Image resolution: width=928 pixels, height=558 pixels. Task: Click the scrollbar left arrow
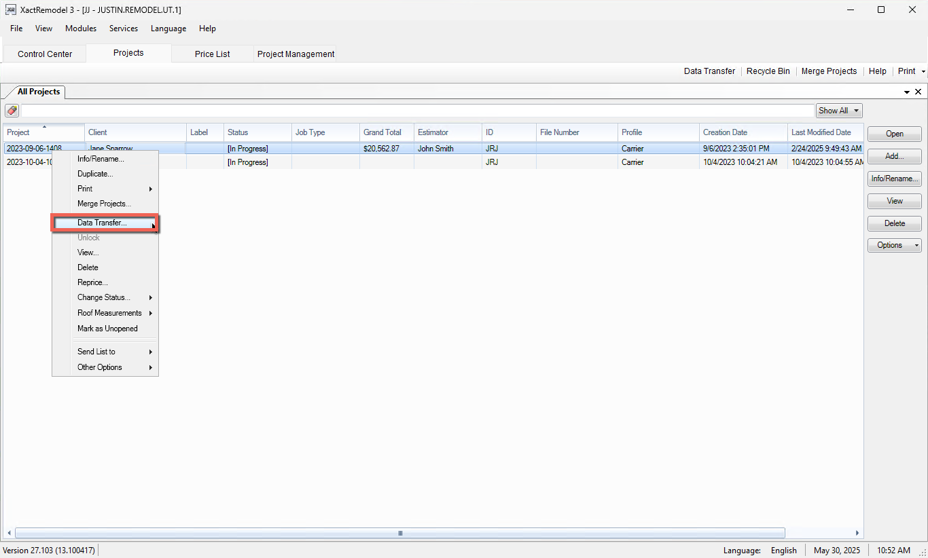tap(8, 534)
